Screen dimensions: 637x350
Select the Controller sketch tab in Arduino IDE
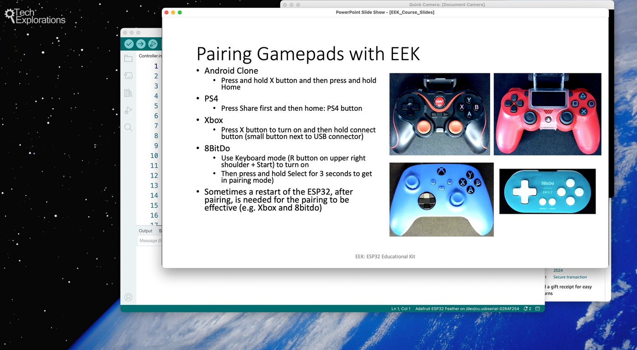click(x=150, y=56)
